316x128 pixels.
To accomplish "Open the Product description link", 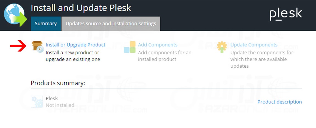I will (280, 102).
